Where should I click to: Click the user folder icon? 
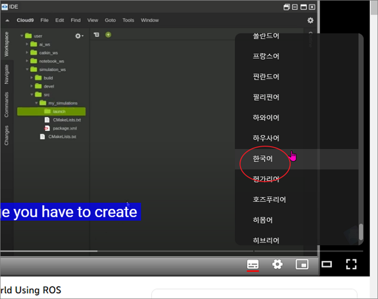click(x=28, y=36)
